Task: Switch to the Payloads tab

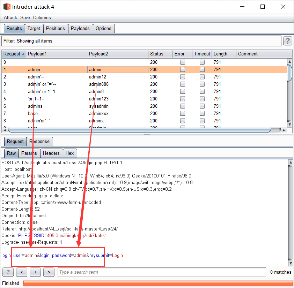Action: click(x=80, y=29)
